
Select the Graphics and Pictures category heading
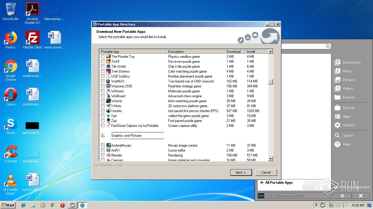point(126,136)
